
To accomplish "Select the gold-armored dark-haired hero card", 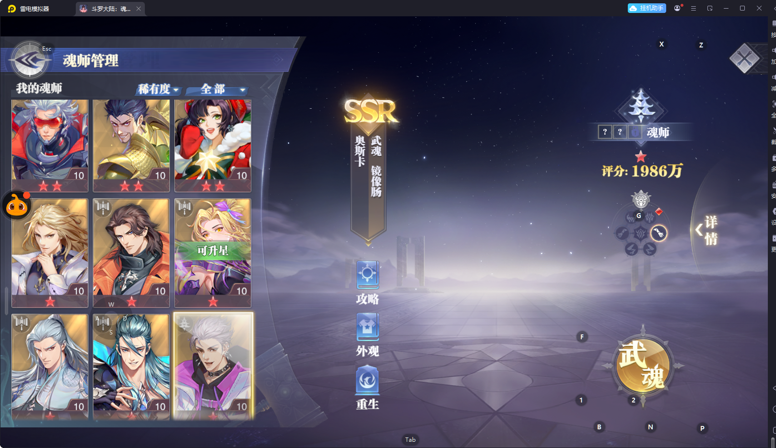I will [x=131, y=146].
